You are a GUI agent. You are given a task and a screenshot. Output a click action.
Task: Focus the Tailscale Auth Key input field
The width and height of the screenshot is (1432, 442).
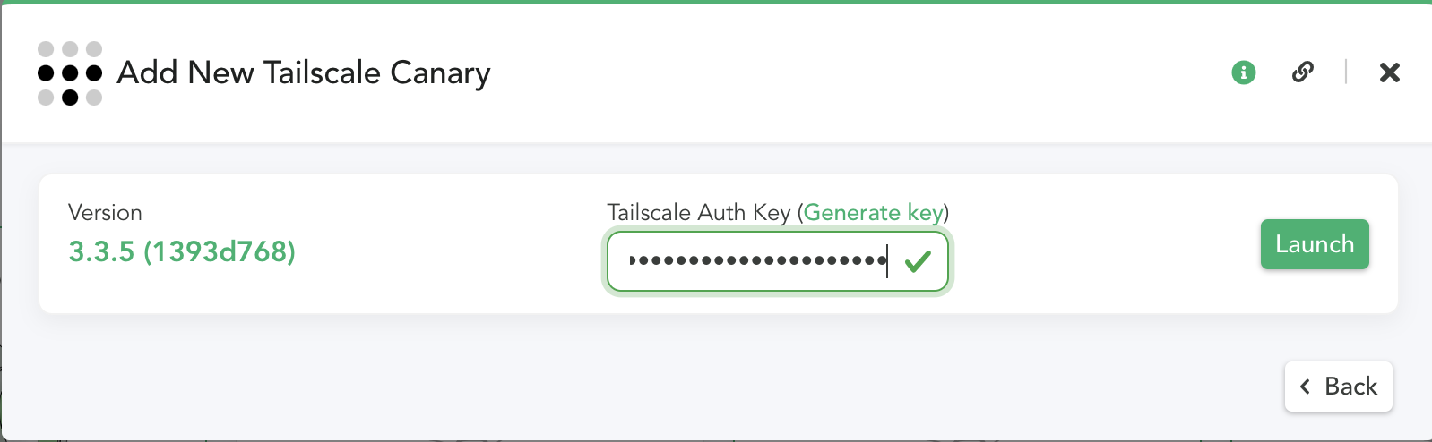pyautogui.click(x=778, y=261)
